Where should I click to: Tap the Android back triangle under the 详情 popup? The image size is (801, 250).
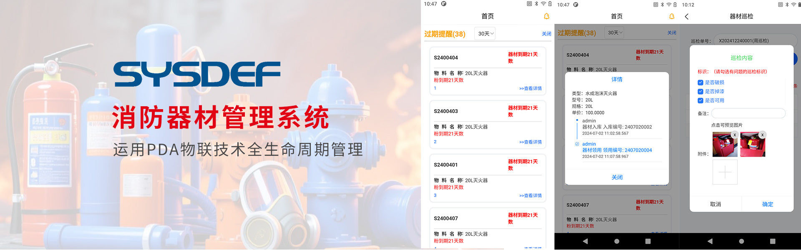[x=585, y=241]
